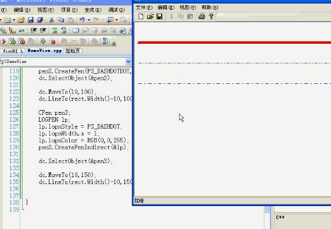Screen dimensions: 331x229
Task: Open 项目 menu in Visual Studio
Action: (x=69, y=10)
